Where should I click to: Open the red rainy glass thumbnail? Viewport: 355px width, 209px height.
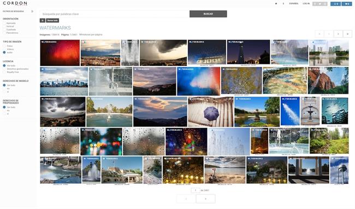coord(60,53)
